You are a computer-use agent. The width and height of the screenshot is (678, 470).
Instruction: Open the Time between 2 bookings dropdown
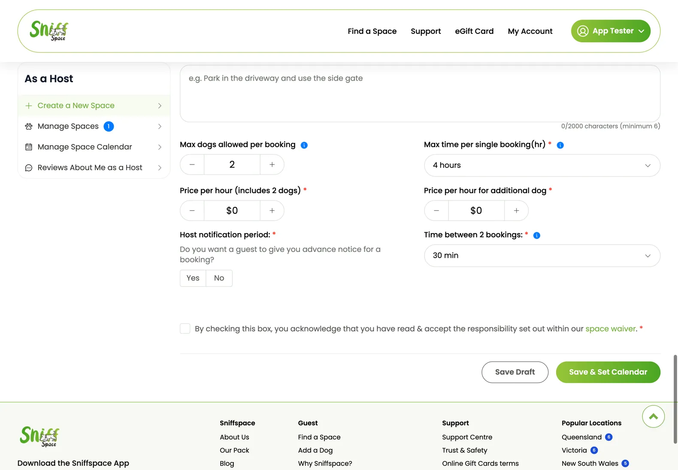point(542,256)
